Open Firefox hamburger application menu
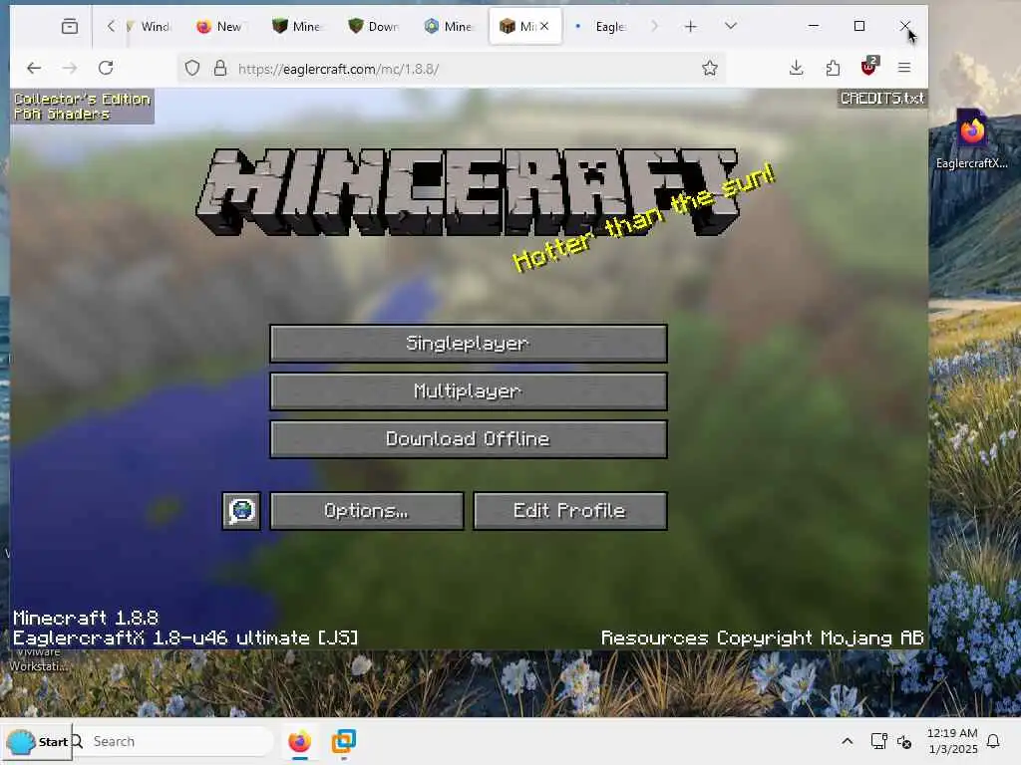Viewport: 1021px width, 765px height. point(903,68)
